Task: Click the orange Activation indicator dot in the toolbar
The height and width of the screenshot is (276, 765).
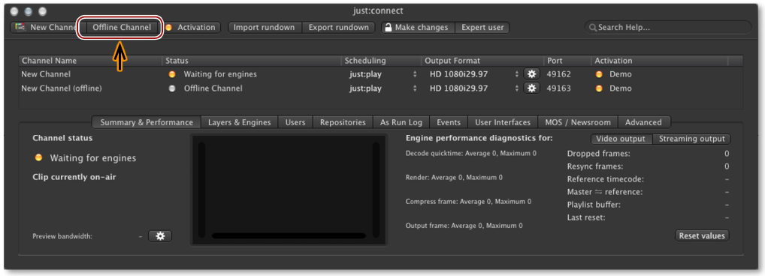Action: (168, 28)
